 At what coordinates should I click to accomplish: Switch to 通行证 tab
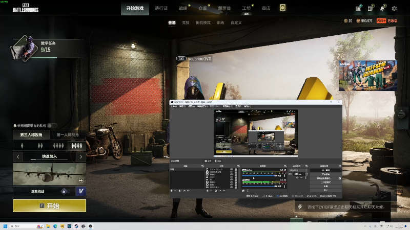(x=161, y=8)
